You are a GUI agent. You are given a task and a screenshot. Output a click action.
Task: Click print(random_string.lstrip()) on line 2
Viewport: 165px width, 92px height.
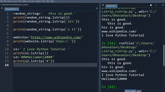(42, 18)
